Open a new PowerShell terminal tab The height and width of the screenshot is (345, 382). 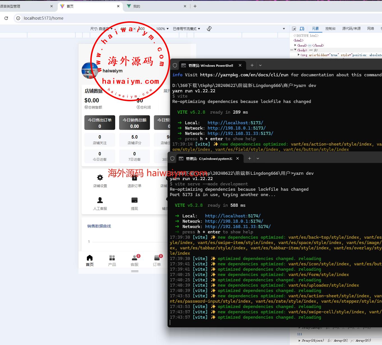click(252, 65)
